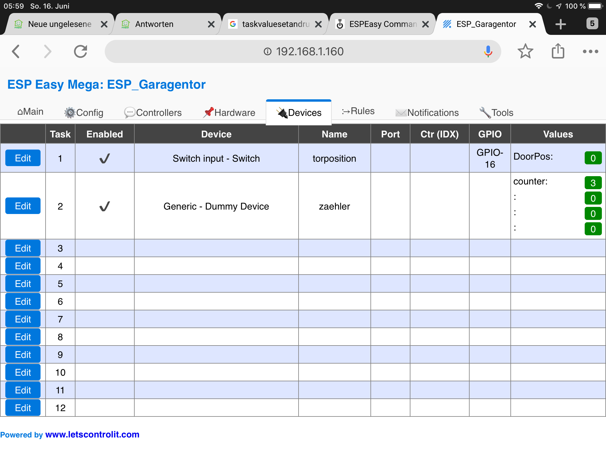Go to the Tools tab
Image resolution: width=606 pixels, height=454 pixels.
point(496,113)
